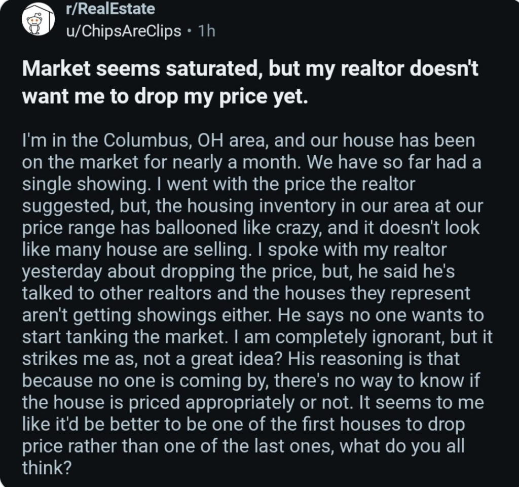
Task: Click 'single showing' text in post body
Action: [86, 184]
